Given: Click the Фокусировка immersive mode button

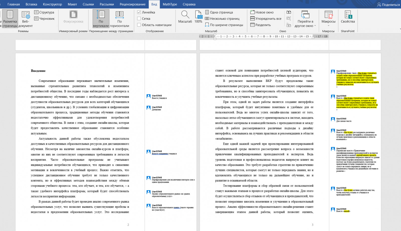Looking at the screenshot, I should (73, 17).
